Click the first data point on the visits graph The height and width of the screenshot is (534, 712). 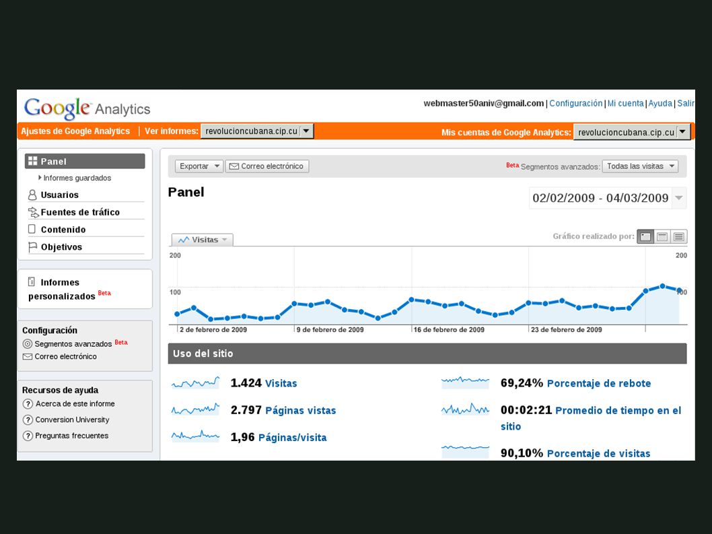177,314
